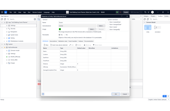Toggle the blue layout icon at bottom right
Image resolution: width=170 pixels, height=111 pixels.
tap(164, 96)
